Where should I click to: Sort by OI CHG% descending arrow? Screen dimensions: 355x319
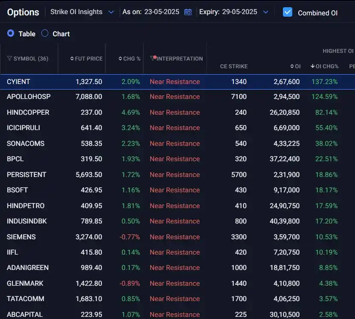tap(312, 66)
